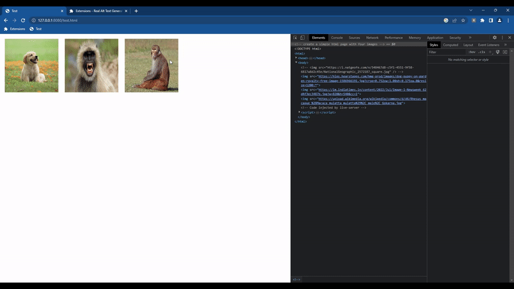Select the 'Code injected by live-server' comment
This screenshot has width=514, height=289.
coord(333,108)
